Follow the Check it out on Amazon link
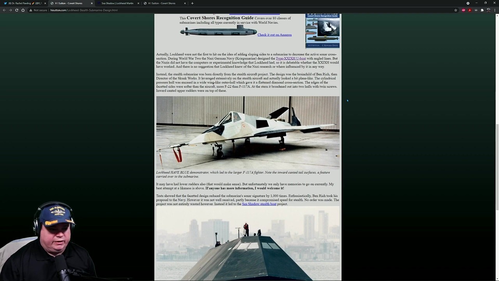Screen dimensions: 499x281 pyautogui.click(x=274, y=35)
